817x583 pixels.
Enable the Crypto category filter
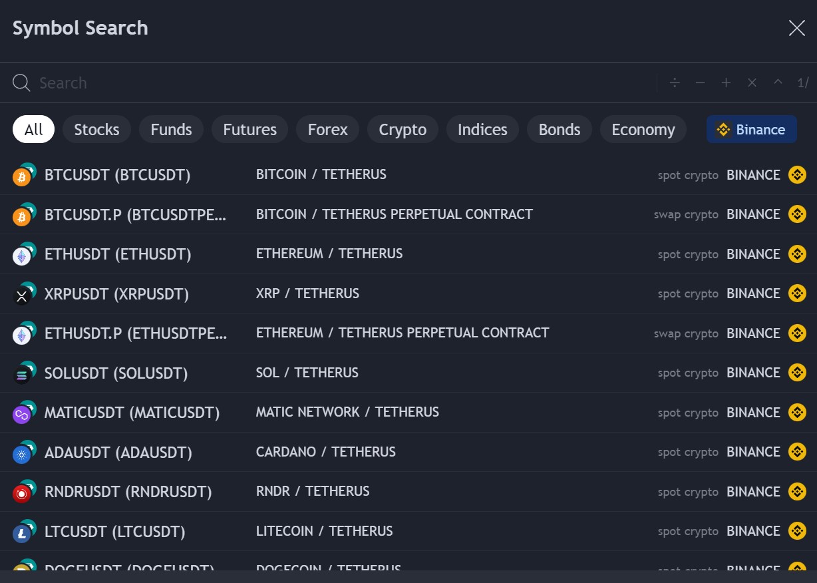coord(403,129)
